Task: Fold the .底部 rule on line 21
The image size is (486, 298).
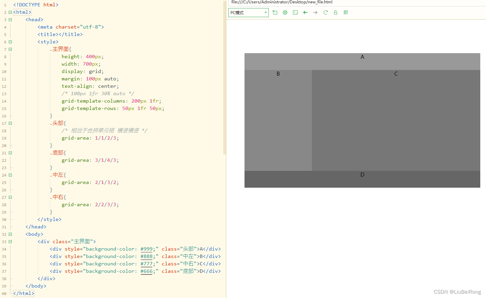Action: pyautogui.click(x=10, y=153)
